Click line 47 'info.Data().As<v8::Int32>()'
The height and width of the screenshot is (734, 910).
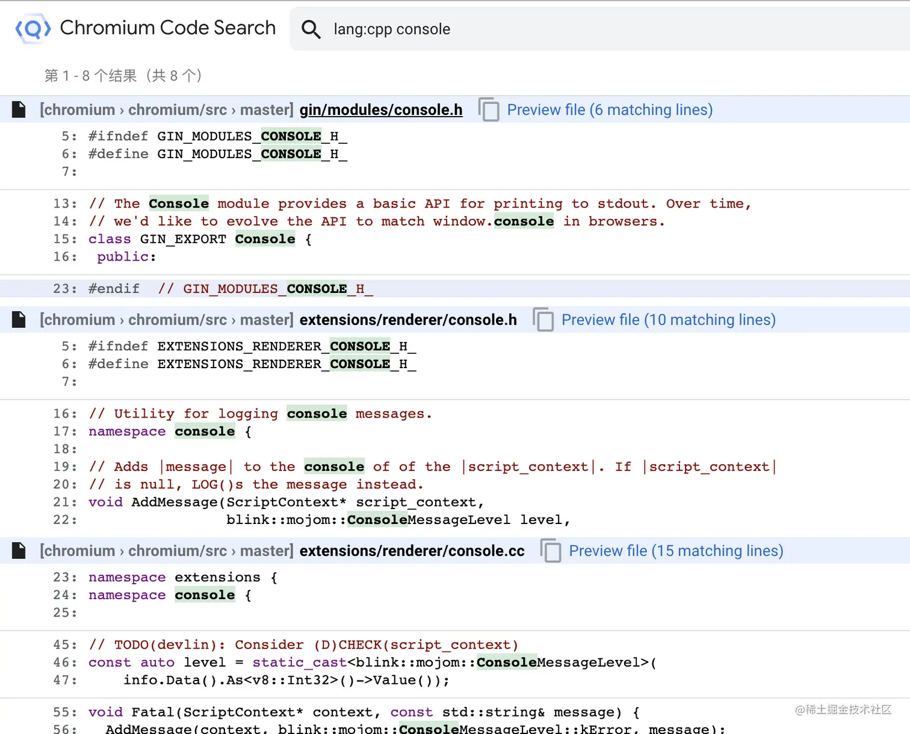click(286, 680)
